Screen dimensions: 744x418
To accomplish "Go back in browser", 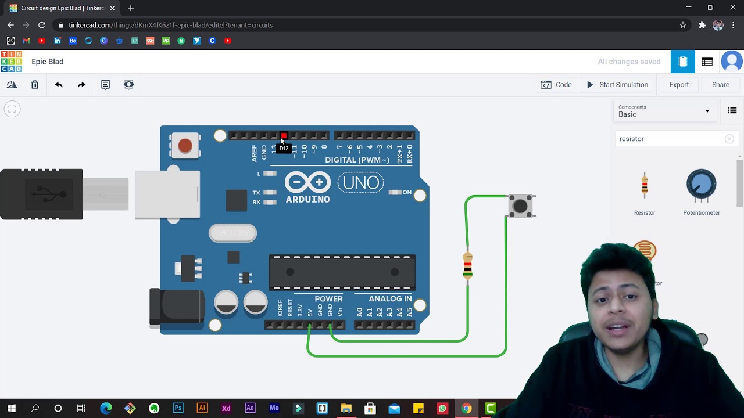I will [10, 25].
